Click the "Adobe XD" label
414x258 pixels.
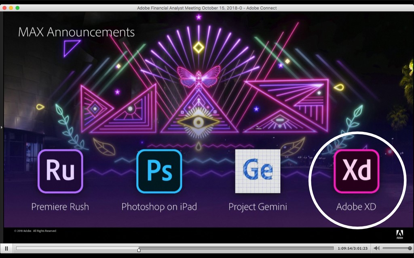[356, 207]
